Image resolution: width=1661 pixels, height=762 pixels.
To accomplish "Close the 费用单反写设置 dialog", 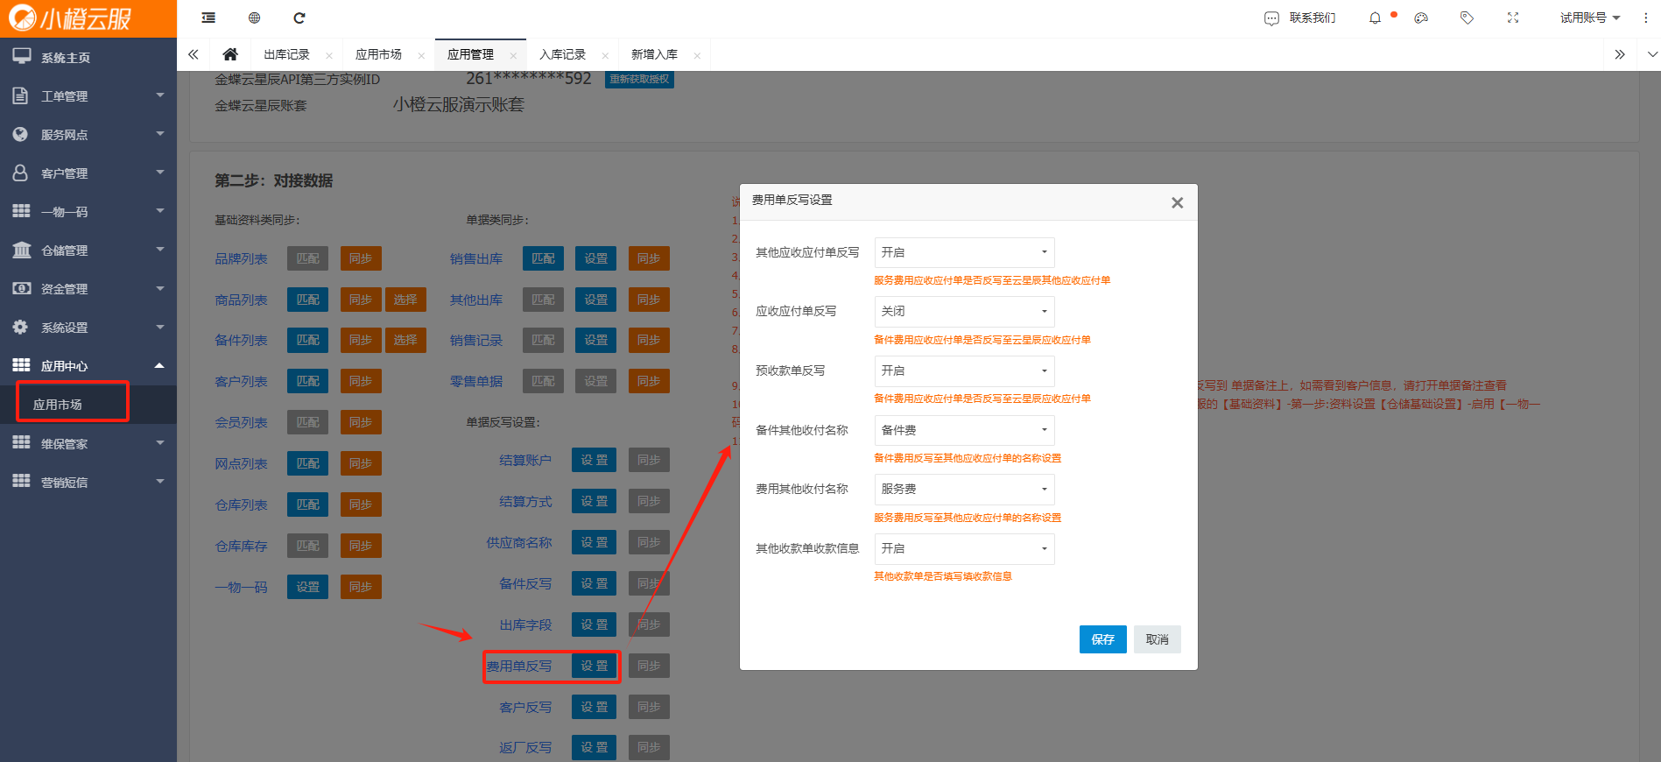I will point(1177,202).
